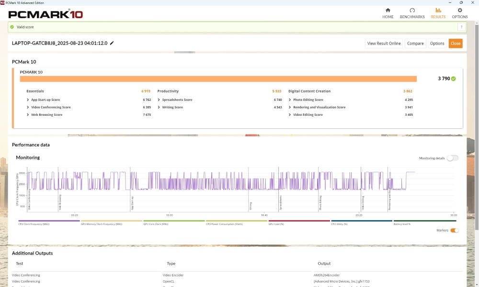Click the Writing marker on the chart
This screenshot has width=479, height=287.
coord(251,206)
